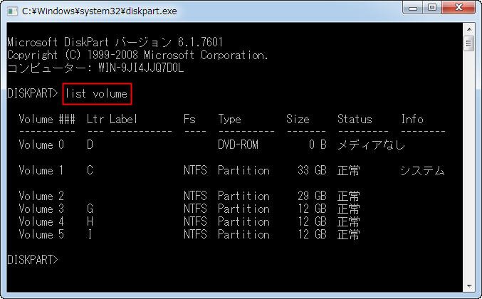Click '33 GB' size value
This screenshot has width=482, height=299.
coord(312,170)
